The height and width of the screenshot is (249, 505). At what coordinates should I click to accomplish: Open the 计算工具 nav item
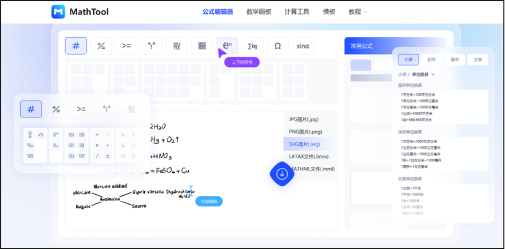pos(297,12)
